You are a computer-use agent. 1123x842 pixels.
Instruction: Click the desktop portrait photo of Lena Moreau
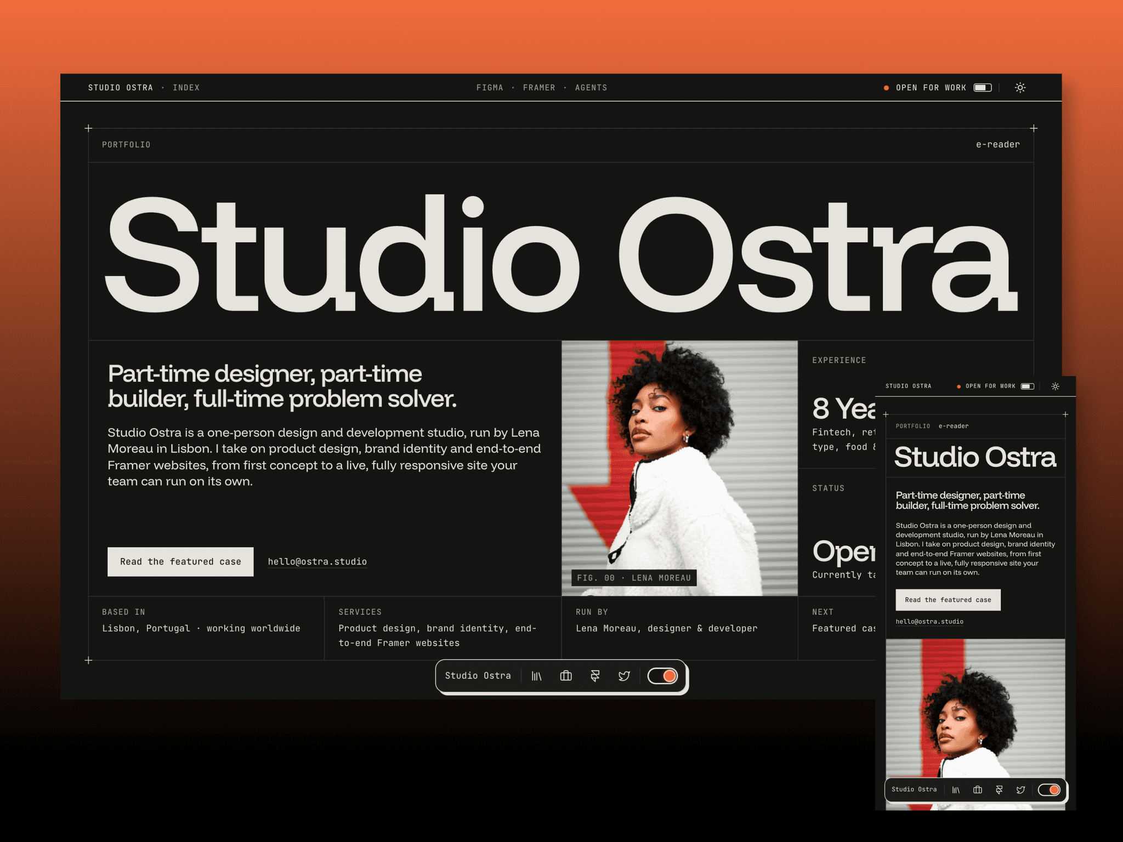pyautogui.click(x=679, y=468)
